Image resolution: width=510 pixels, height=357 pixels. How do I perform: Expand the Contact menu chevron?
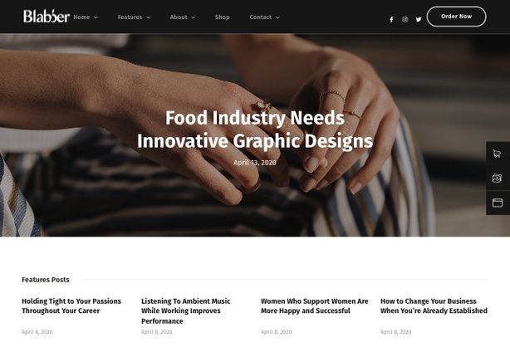pos(277,17)
